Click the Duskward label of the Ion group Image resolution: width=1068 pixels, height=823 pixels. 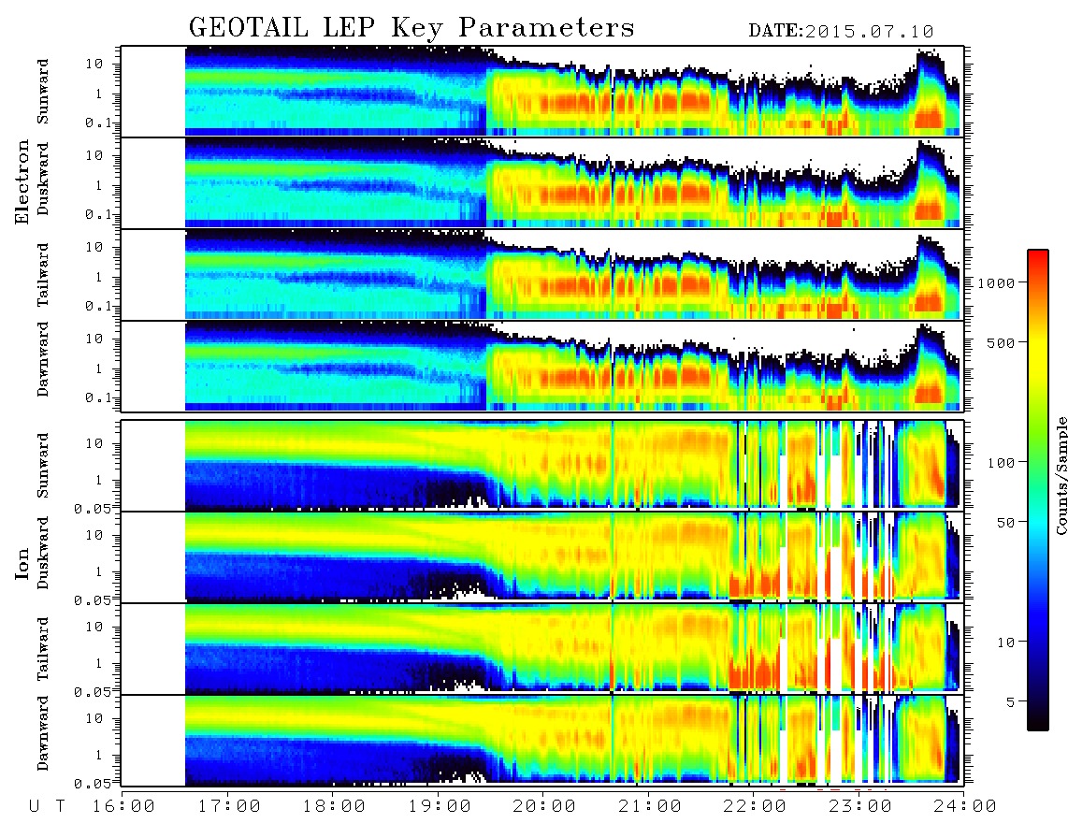pos(43,553)
